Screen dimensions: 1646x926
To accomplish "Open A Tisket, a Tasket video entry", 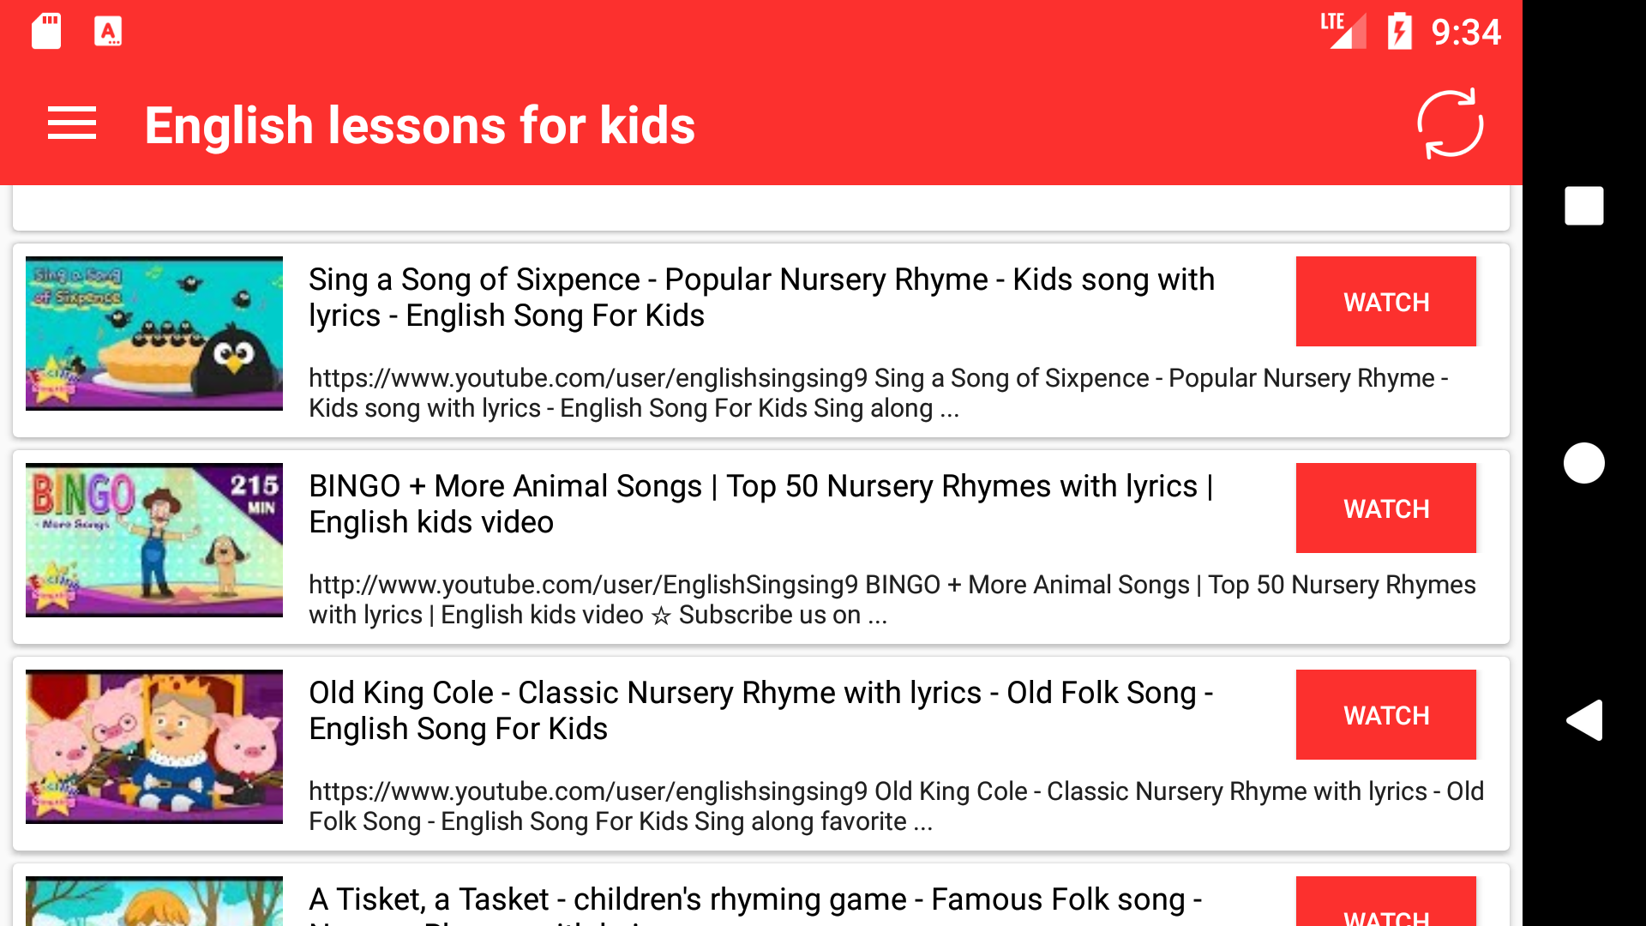I will click(754, 900).
